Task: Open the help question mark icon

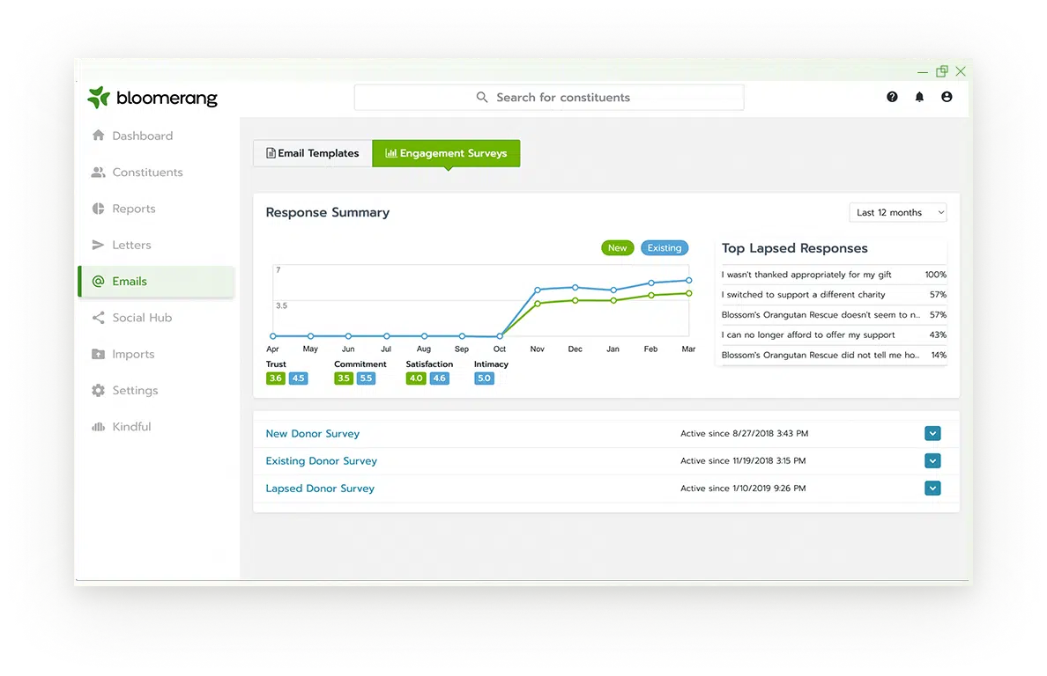Action: click(892, 97)
